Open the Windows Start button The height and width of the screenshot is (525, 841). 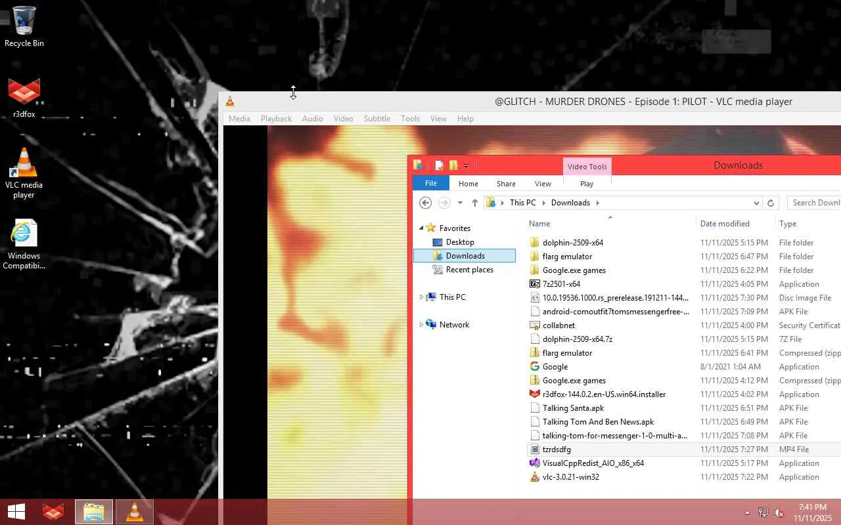[x=16, y=512]
